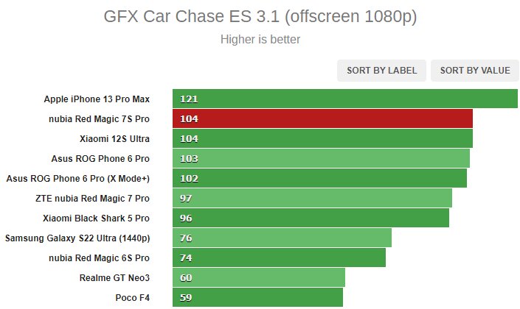The image size is (520, 309).
Task: Select the Poco F4 bar
Action: tap(257, 297)
